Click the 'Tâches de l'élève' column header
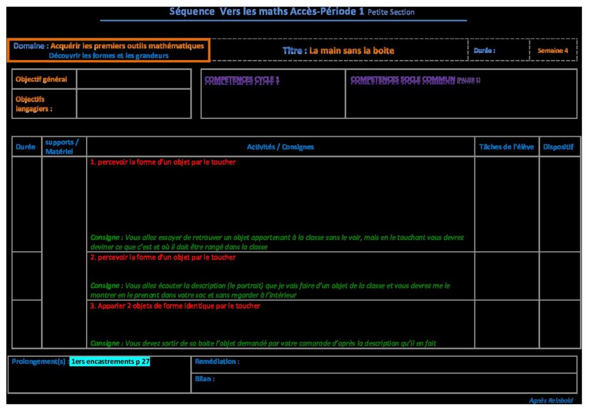The image size is (591, 418). click(x=506, y=147)
